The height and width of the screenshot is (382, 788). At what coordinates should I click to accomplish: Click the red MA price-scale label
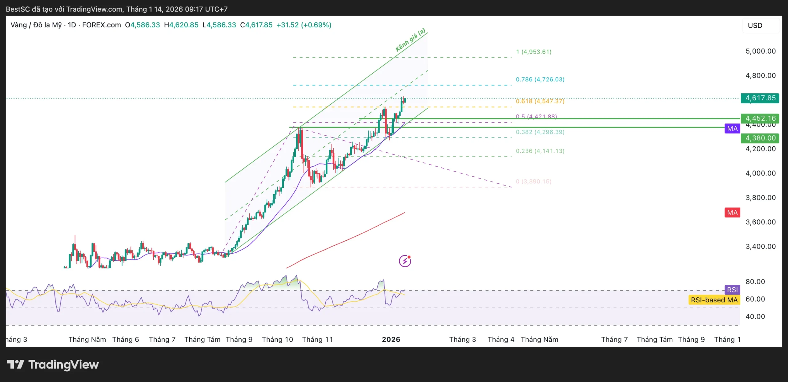[x=732, y=212]
